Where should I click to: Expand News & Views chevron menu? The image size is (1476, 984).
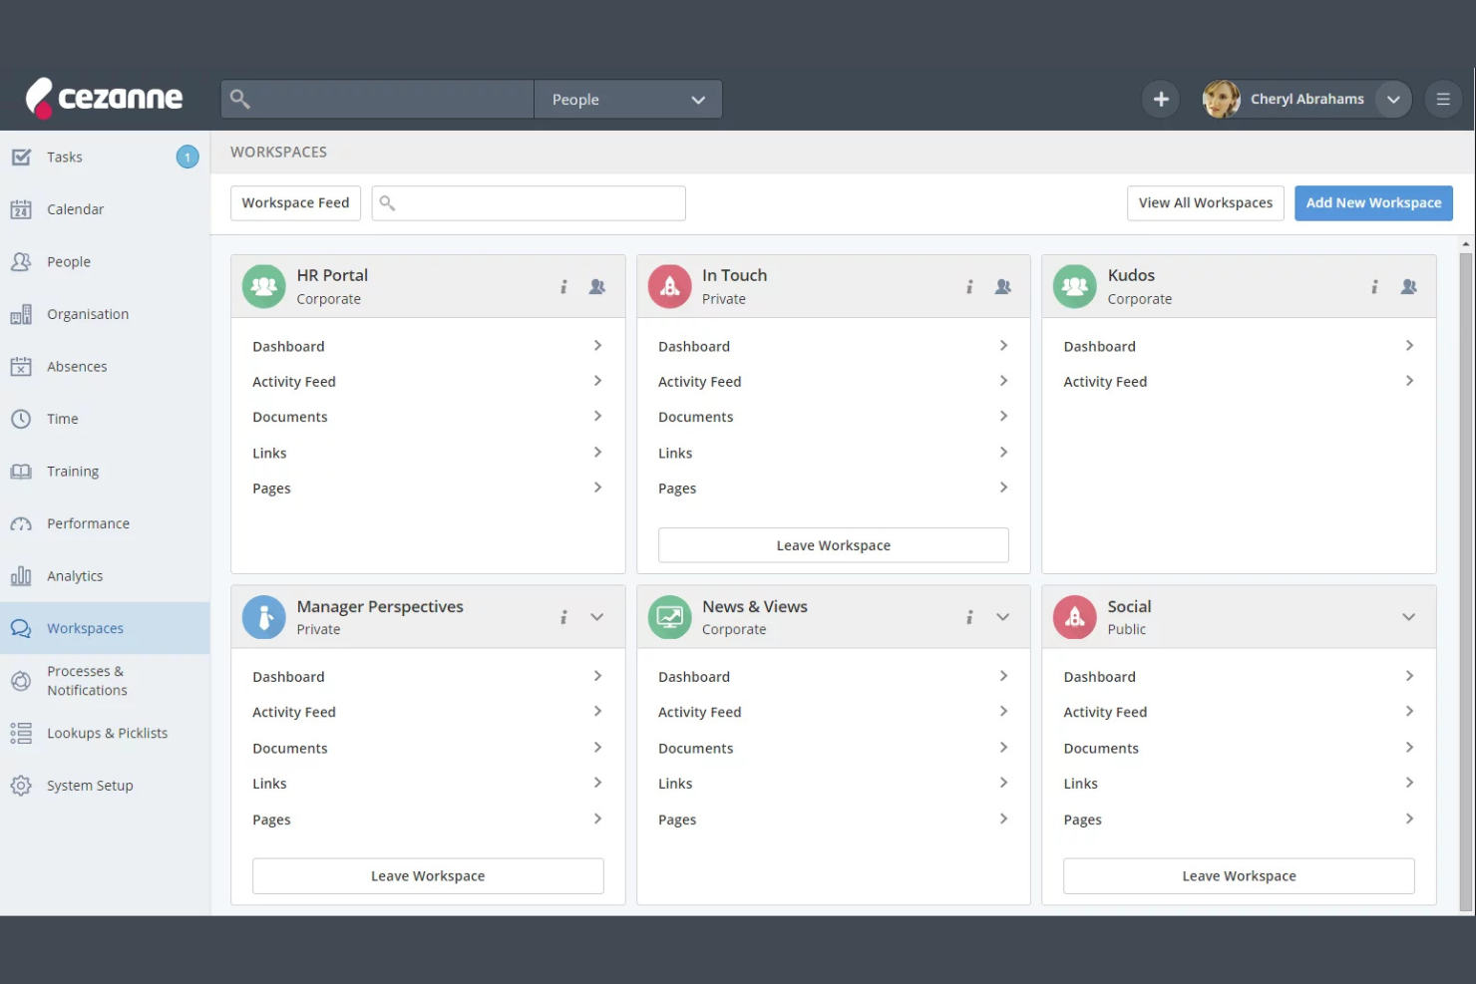tap(1003, 617)
